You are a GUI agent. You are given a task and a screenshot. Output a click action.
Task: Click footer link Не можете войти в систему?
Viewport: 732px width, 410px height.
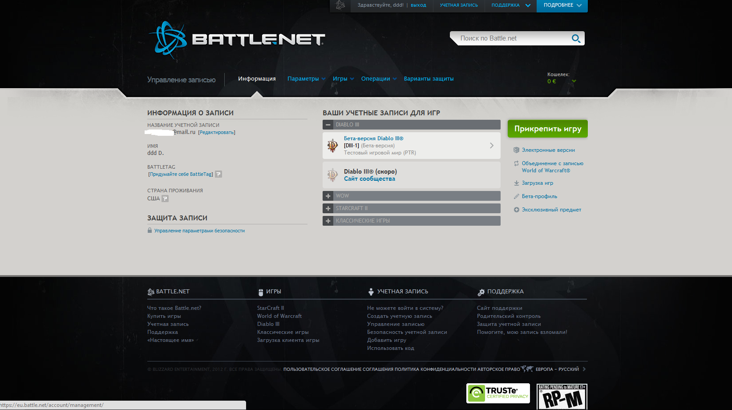[405, 308]
